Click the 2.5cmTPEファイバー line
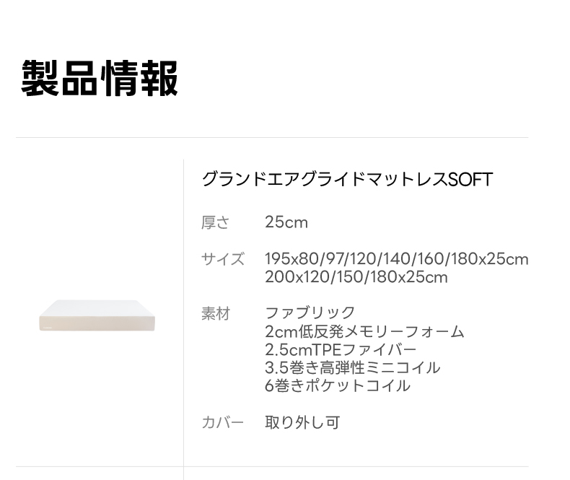This screenshot has width=570, height=480. [x=341, y=350]
